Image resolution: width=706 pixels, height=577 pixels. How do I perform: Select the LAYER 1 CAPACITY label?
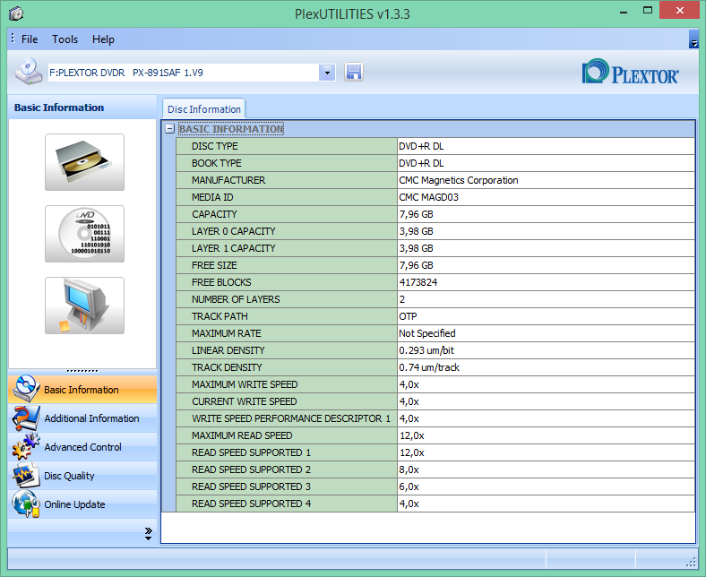[233, 249]
